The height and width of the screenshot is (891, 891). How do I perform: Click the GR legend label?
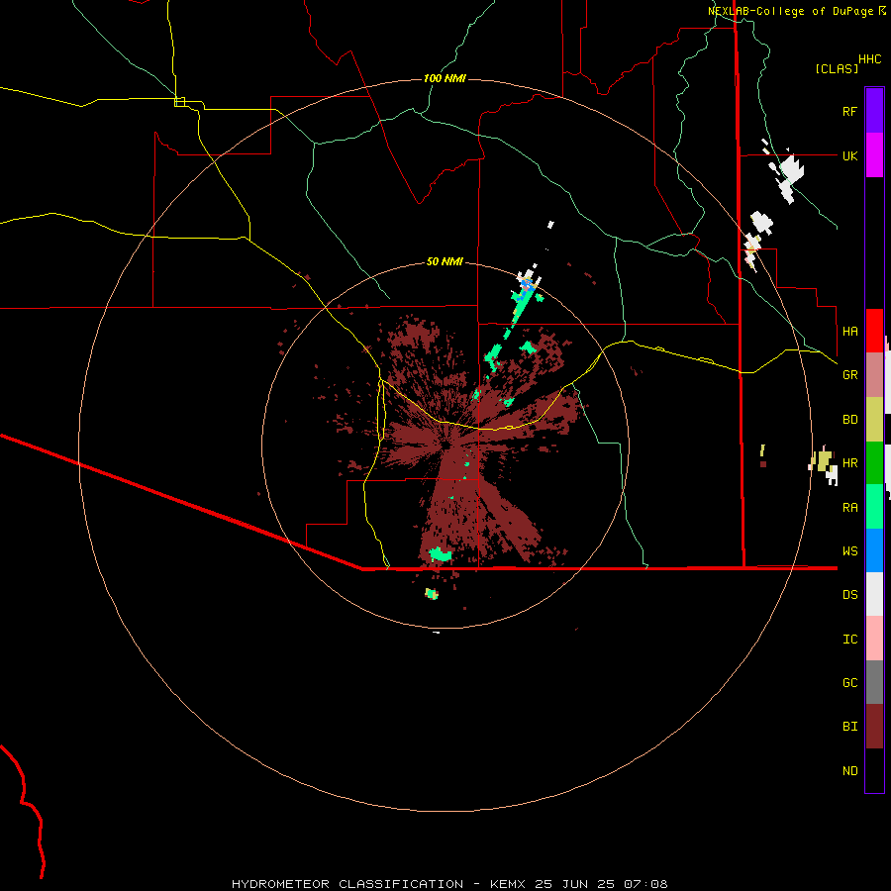point(849,375)
